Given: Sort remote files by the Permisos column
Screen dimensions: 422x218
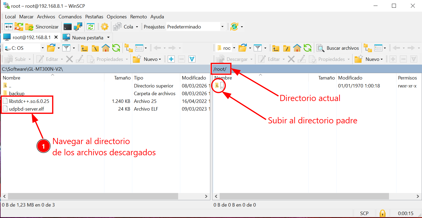Looking at the screenshot, I should (x=407, y=78).
